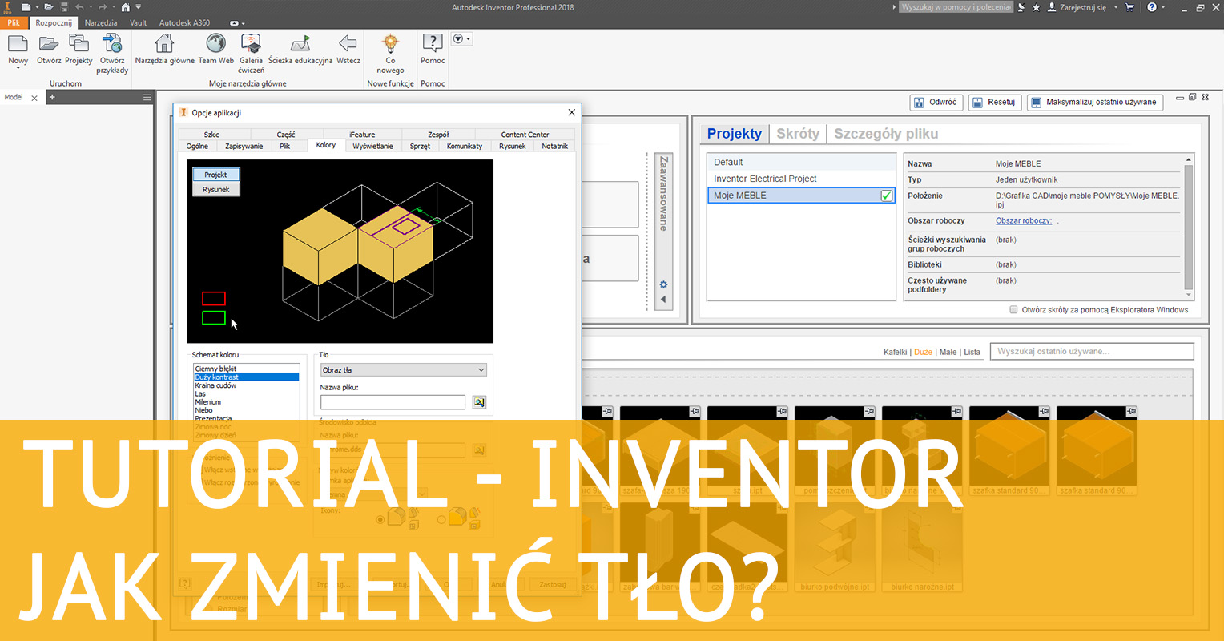Click the browse file icon beside Nazwa pliku
Viewport: 1224px width, 641px height.
click(x=479, y=402)
